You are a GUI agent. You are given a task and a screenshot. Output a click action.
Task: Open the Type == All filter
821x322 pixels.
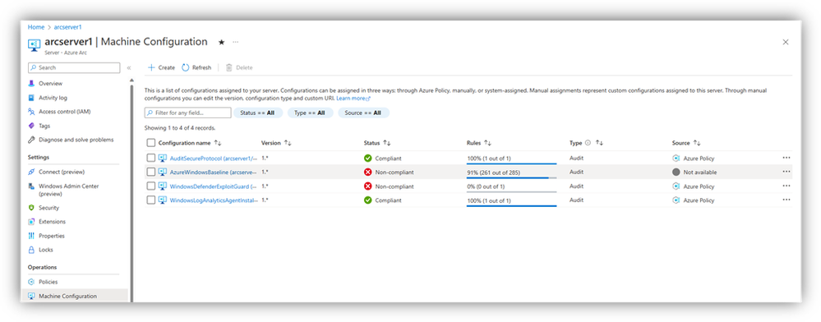310,113
